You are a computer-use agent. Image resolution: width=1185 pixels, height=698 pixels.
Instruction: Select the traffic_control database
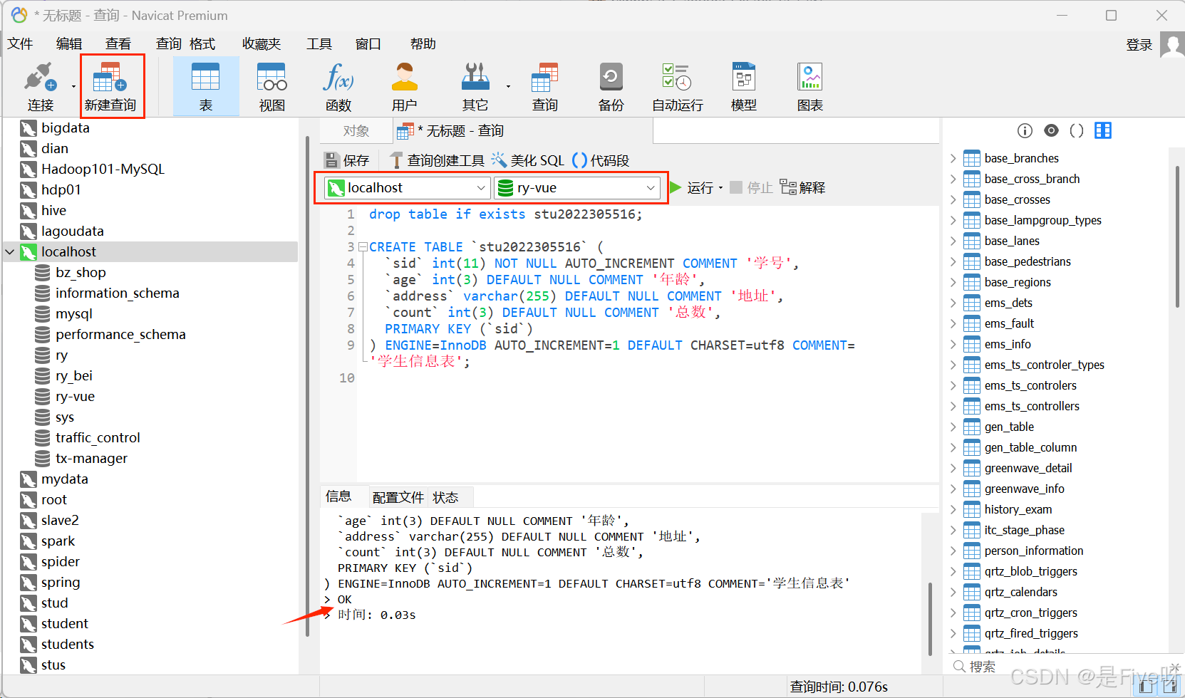coord(98,437)
